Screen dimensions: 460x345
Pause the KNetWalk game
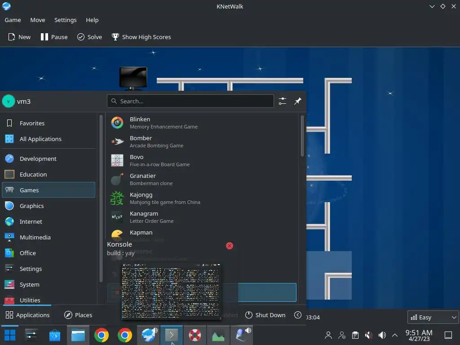(x=54, y=37)
